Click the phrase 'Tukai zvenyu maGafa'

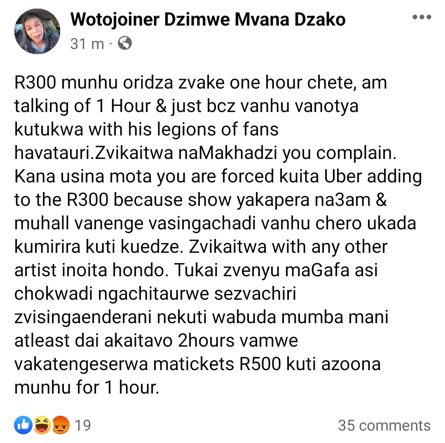262,270
